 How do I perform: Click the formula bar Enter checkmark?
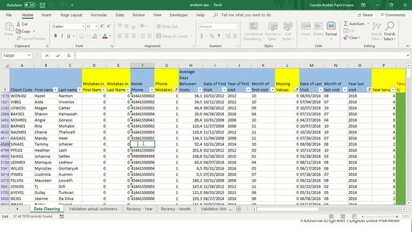tap(58, 55)
